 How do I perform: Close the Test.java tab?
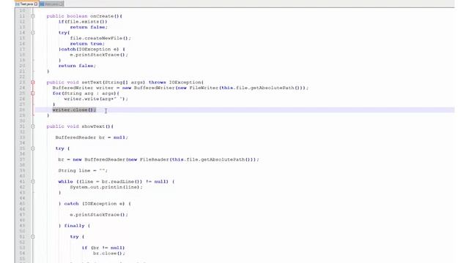[x=36, y=4]
